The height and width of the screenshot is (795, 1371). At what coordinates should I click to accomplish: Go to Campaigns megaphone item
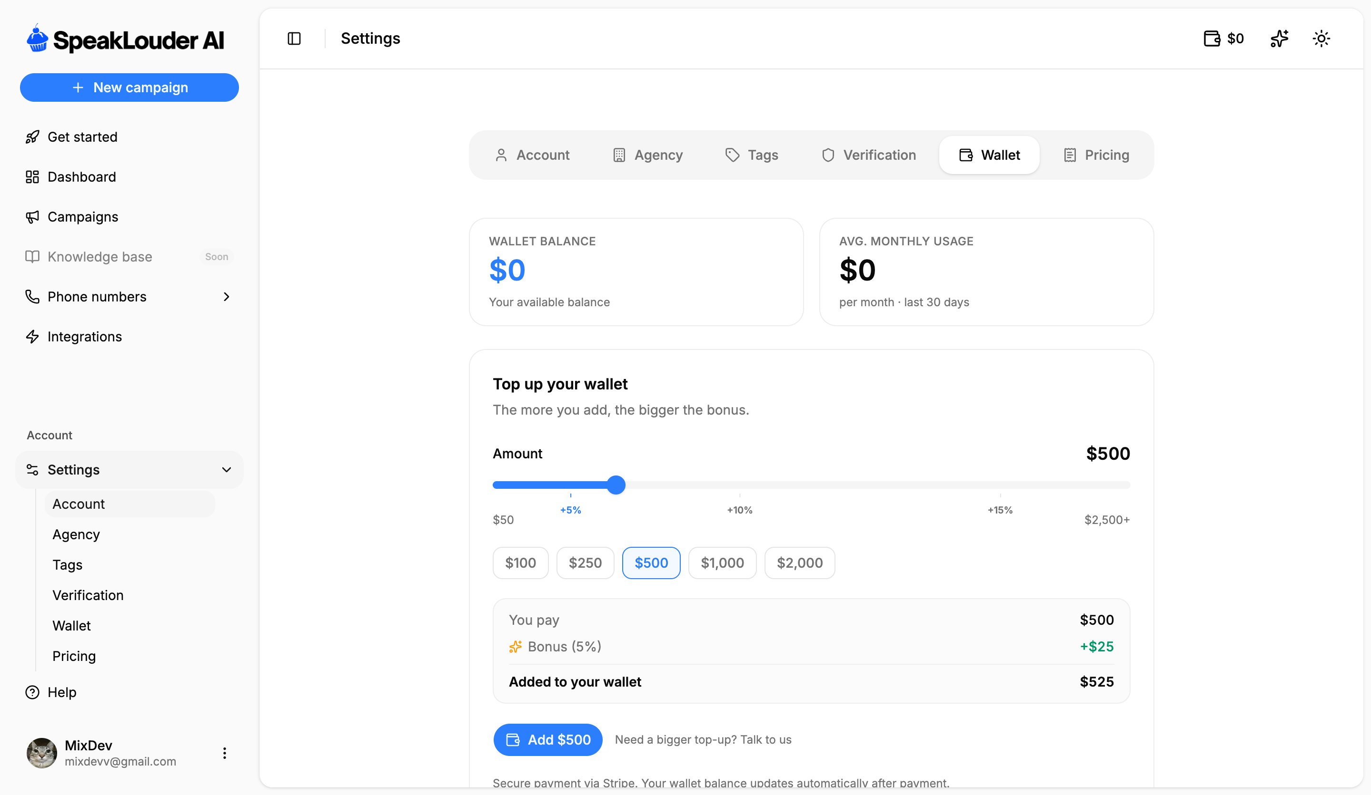[x=129, y=217]
